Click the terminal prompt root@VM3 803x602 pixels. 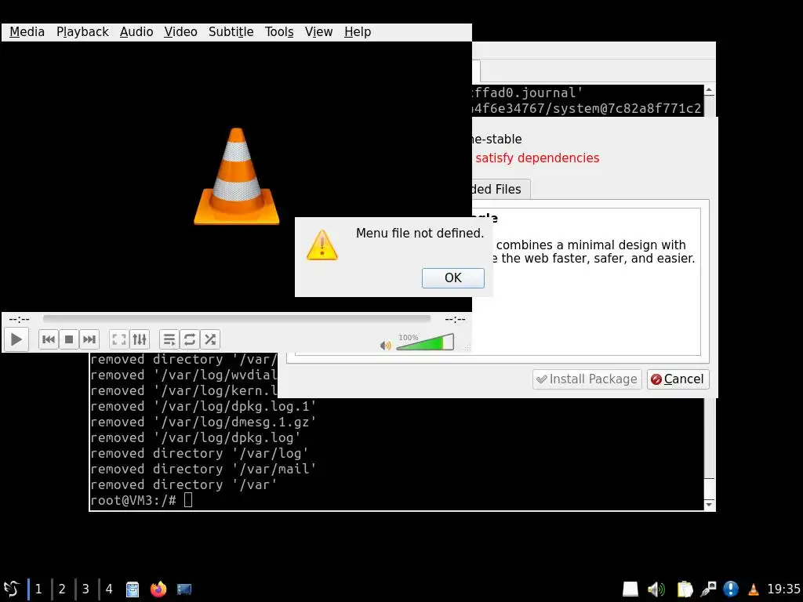(133, 500)
